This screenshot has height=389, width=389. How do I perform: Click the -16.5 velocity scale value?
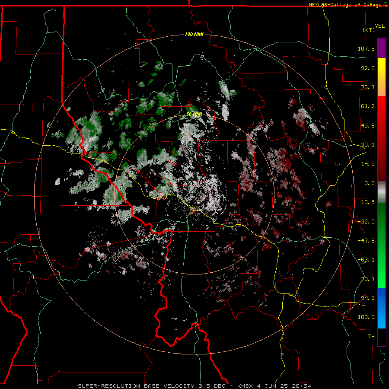tap(366, 202)
